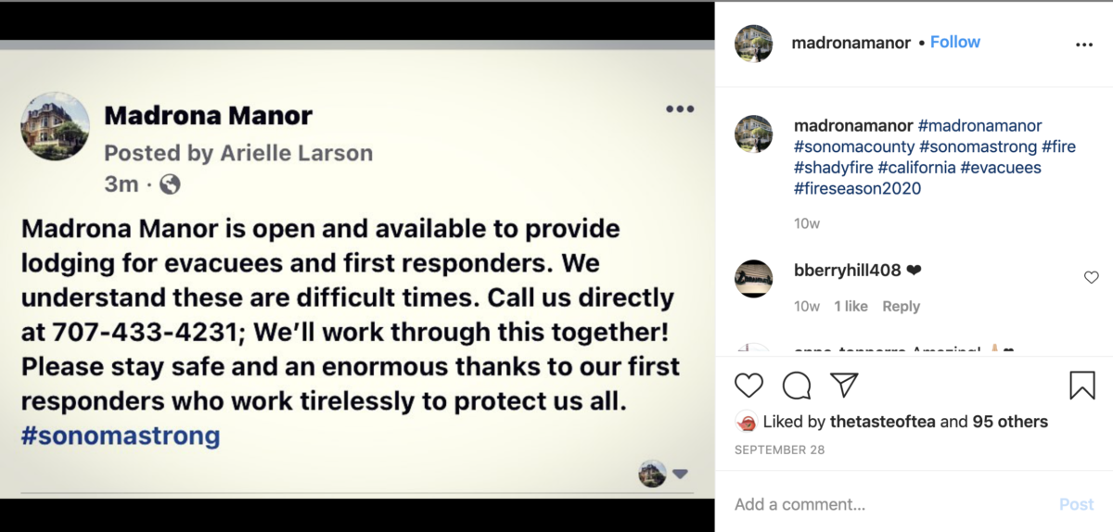This screenshot has height=532, width=1113.
Task: Like bberryhill408's comment heart
Action: [x=1091, y=277]
